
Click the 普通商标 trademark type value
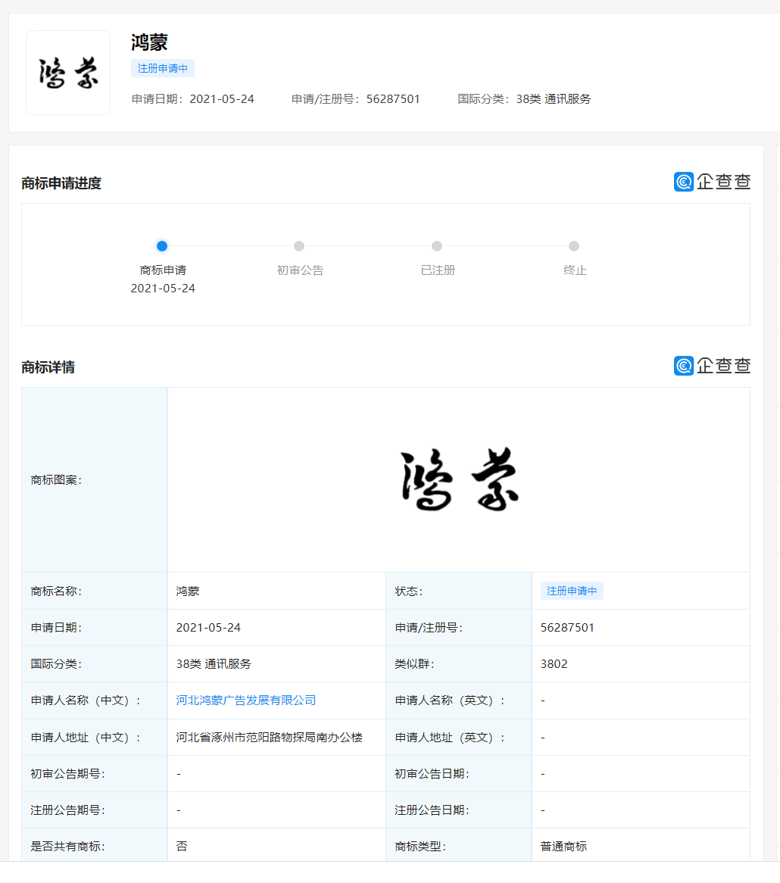563,847
